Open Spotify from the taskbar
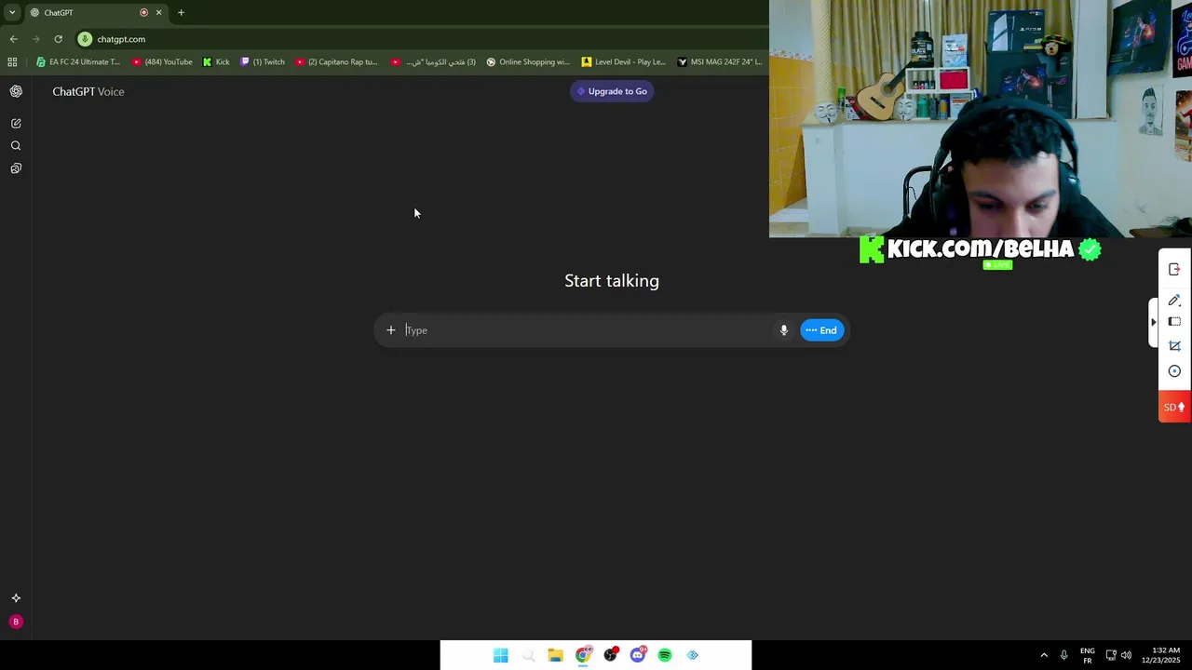1192x670 pixels. point(665,655)
